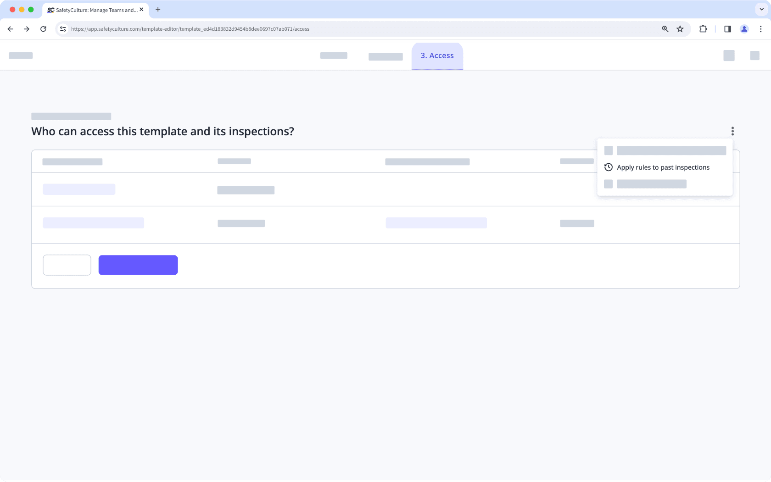Open the browser Extensions puzzle icon

pyautogui.click(x=703, y=28)
